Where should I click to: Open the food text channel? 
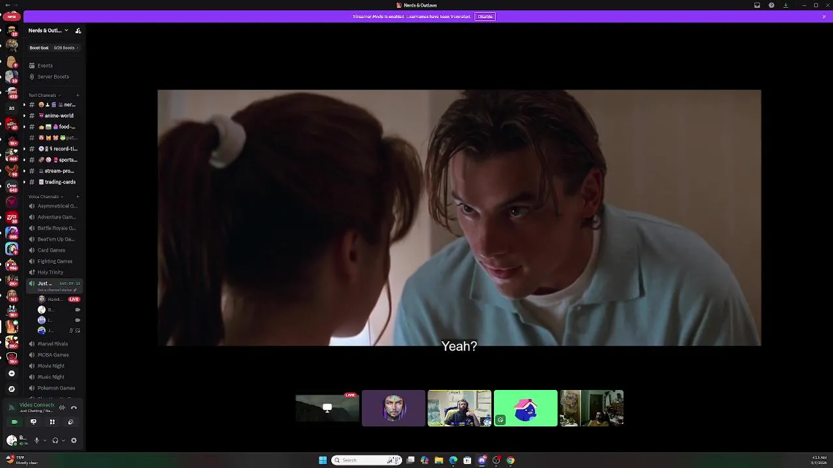(54, 127)
